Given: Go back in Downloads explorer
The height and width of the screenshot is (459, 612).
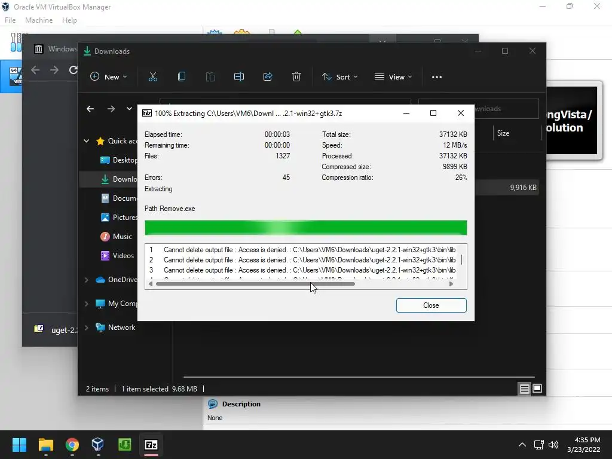Looking at the screenshot, I should [x=90, y=109].
